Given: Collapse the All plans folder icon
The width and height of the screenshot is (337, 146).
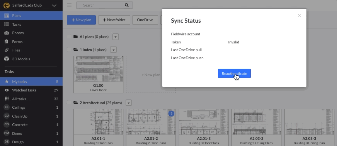Looking at the screenshot, I should click(x=75, y=36).
